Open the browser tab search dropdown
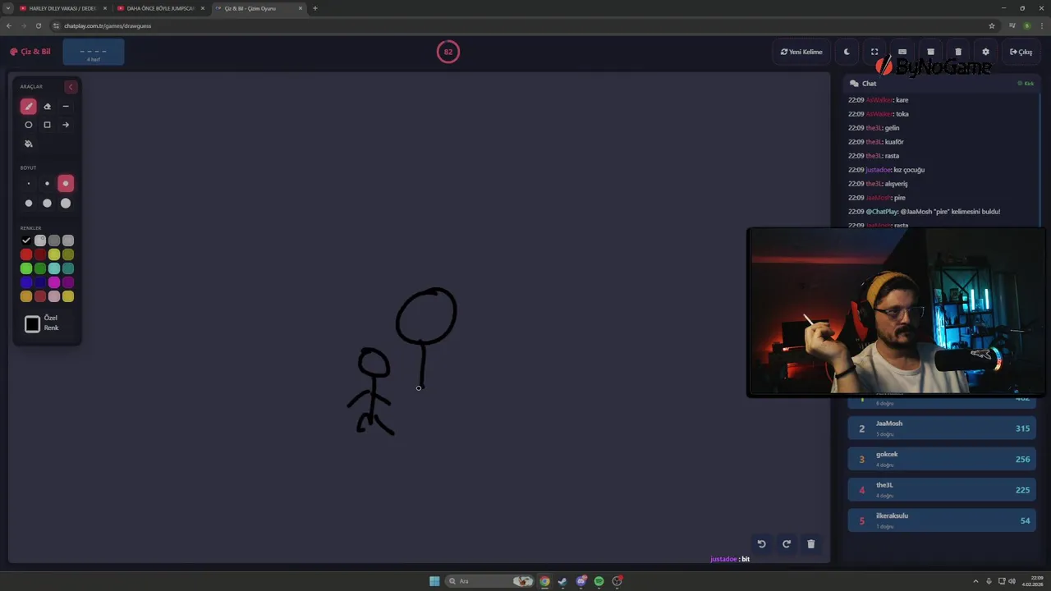The height and width of the screenshot is (591, 1051). 7,8
